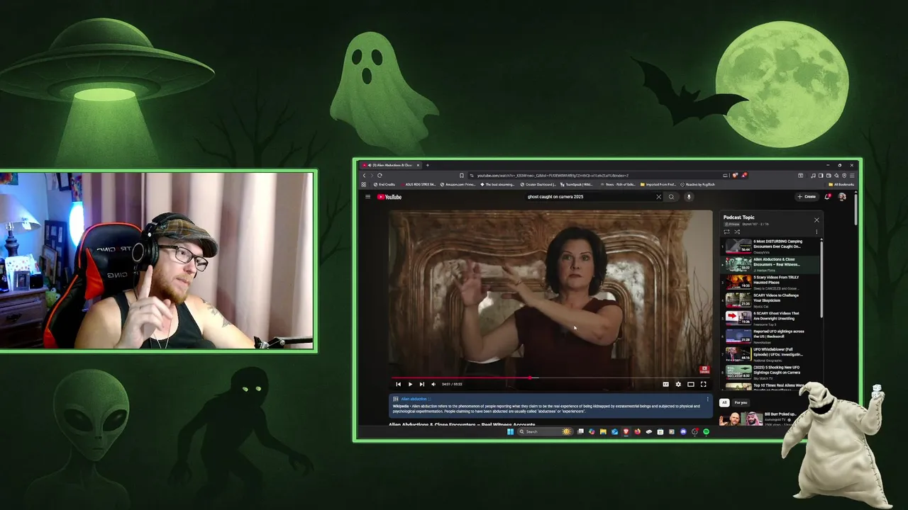Open '5 Shocking New UFO Sightings' entry

[x=770, y=372]
